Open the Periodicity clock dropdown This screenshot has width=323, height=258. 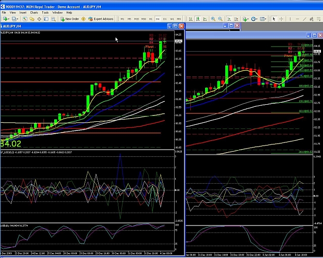(254, 19)
